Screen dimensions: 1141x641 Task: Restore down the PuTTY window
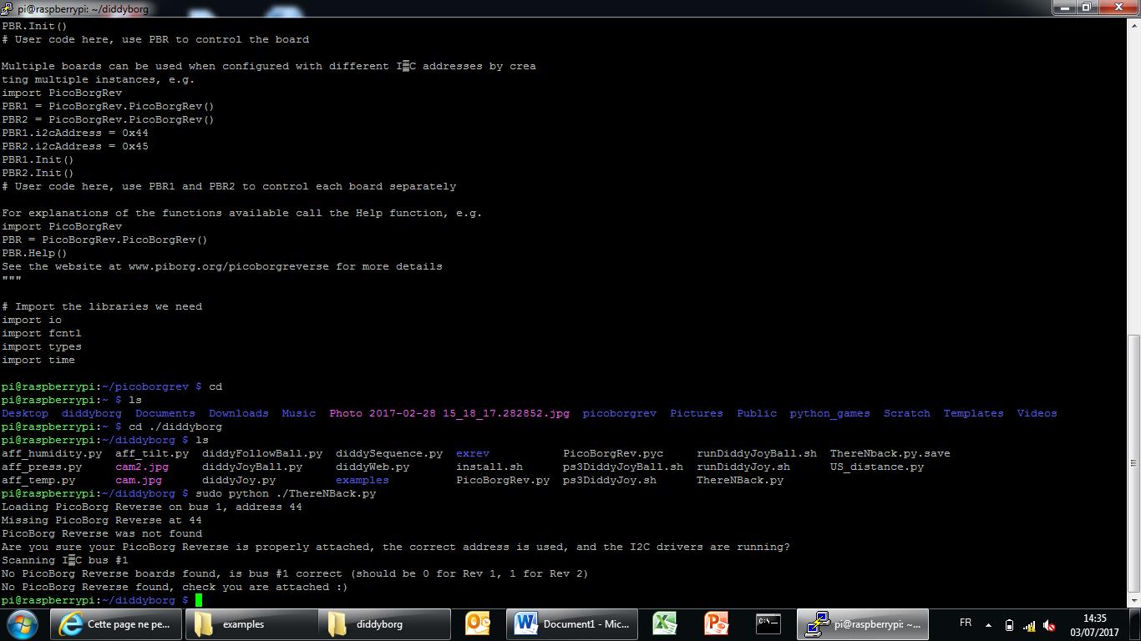click(x=1086, y=7)
